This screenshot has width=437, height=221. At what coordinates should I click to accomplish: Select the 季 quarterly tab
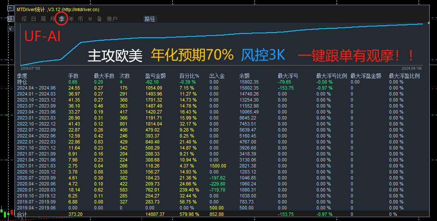(x=62, y=19)
